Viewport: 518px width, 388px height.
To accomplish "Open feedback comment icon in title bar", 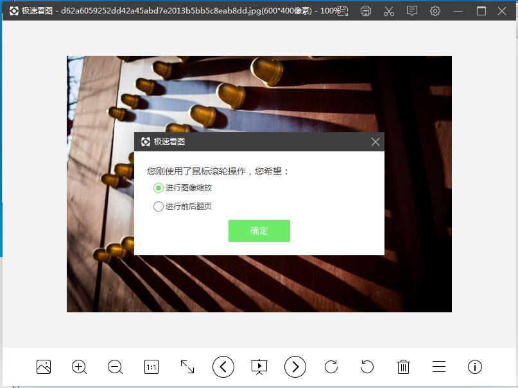I will coord(412,11).
